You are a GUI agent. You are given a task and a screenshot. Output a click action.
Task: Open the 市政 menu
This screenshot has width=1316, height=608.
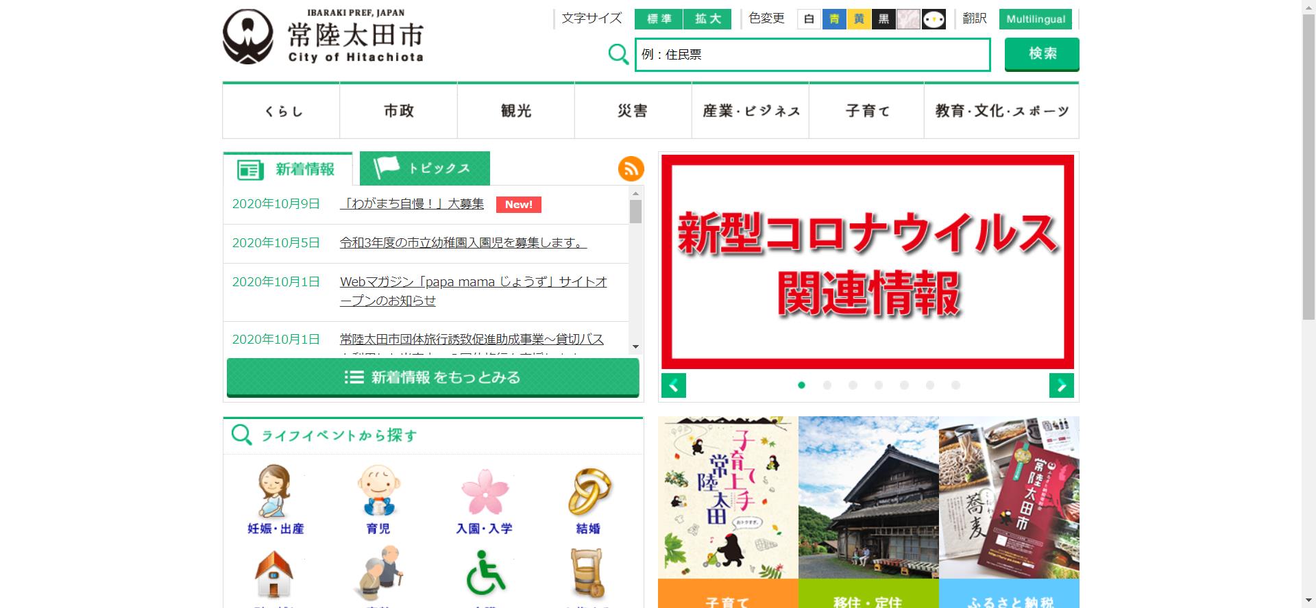(x=399, y=111)
